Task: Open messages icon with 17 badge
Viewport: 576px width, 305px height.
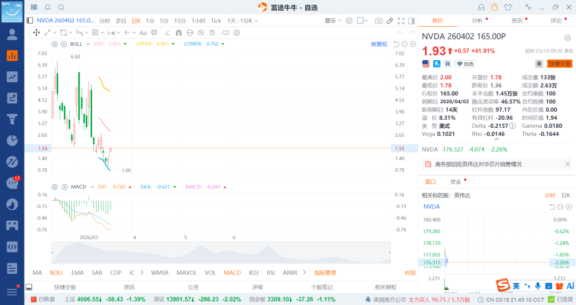Action: pyautogui.click(x=13, y=182)
